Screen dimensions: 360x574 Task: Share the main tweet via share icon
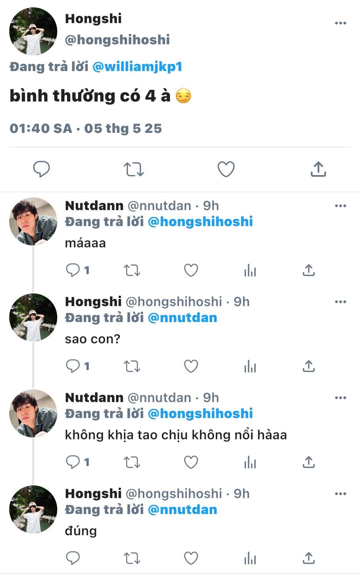(318, 169)
